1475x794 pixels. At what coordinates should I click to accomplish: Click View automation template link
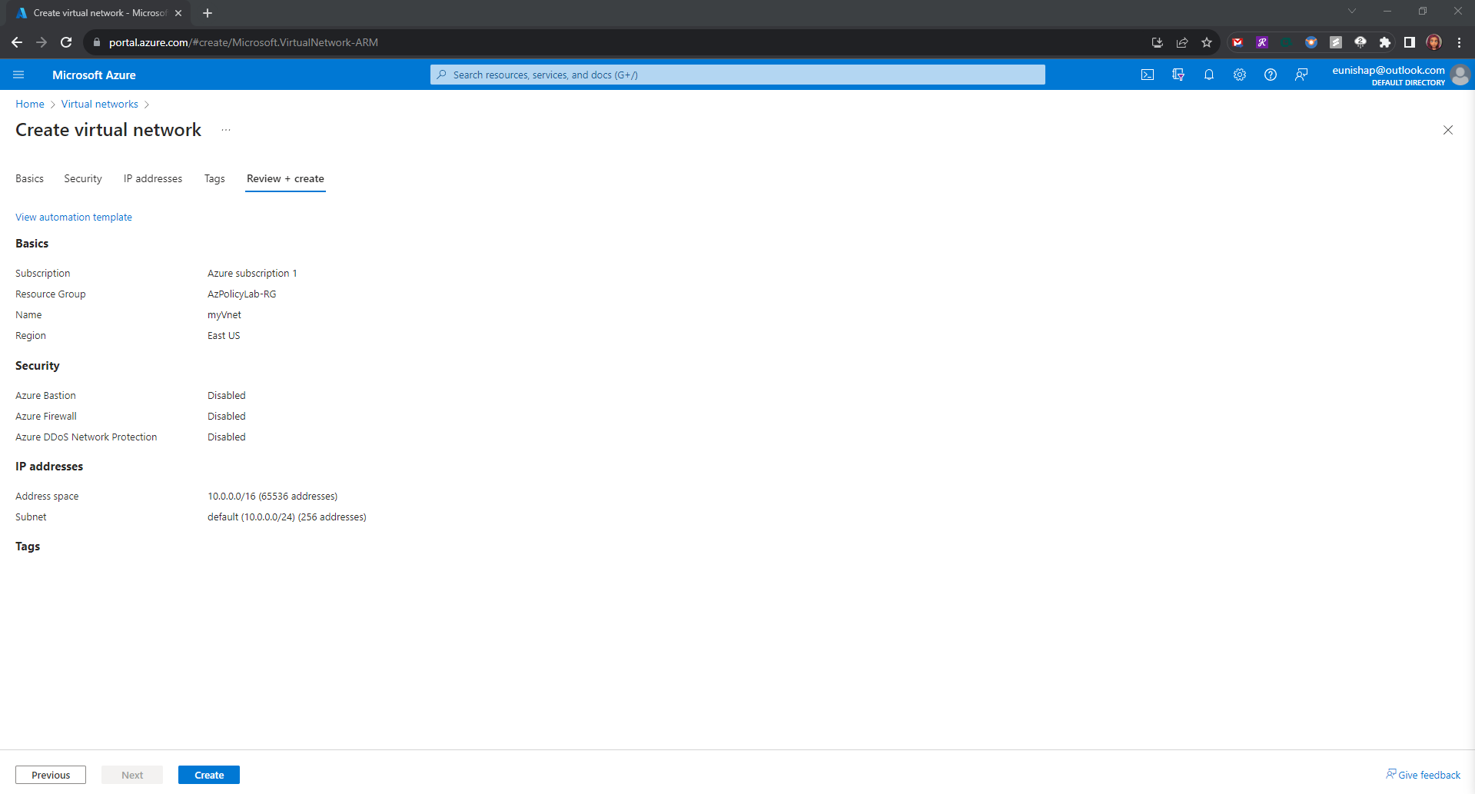click(74, 218)
